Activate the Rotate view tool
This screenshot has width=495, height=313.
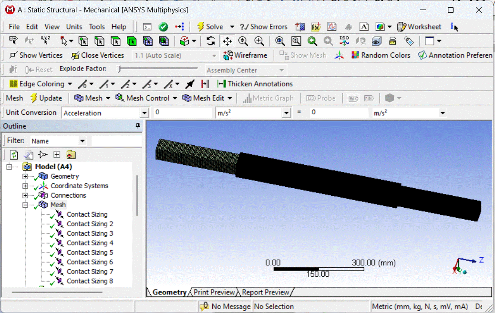tap(211, 41)
